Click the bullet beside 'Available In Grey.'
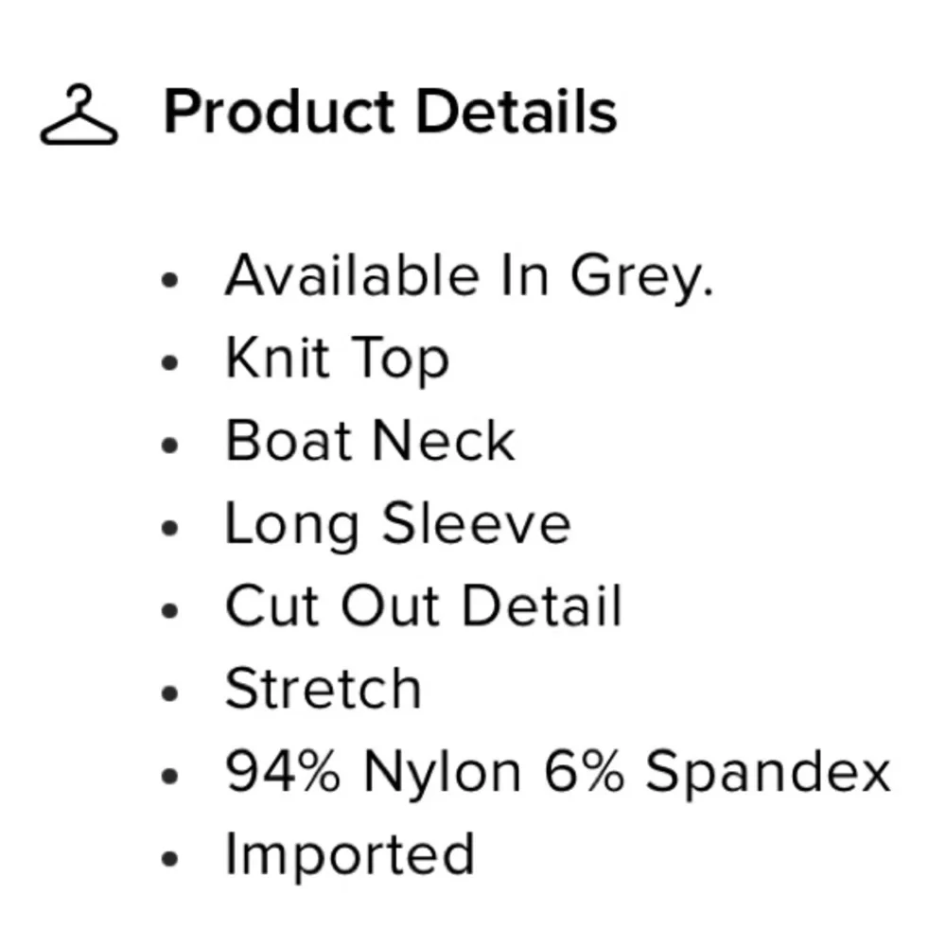 coord(170,280)
